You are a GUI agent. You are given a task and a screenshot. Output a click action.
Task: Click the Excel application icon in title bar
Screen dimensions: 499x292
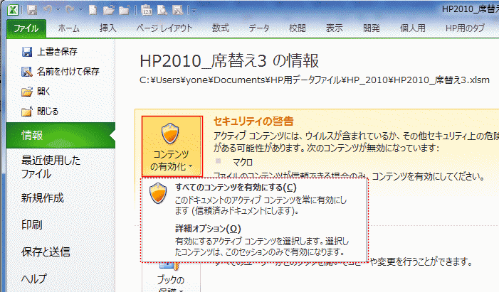[x=13, y=9]
